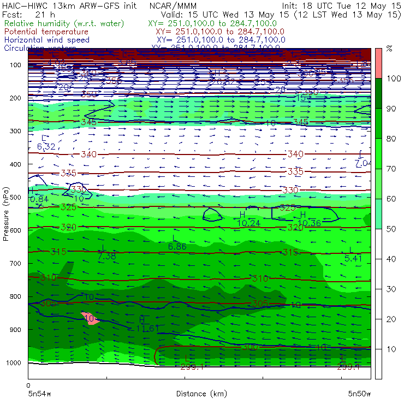The height and width of the screenshot is (404, 404).
Task: Select the red 'Potential temperature' legend label
Action: [x=46, y=32]
